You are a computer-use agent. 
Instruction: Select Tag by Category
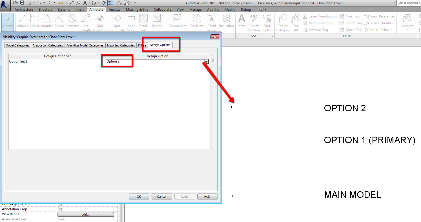pyautogui.click(x=283, y=22)
